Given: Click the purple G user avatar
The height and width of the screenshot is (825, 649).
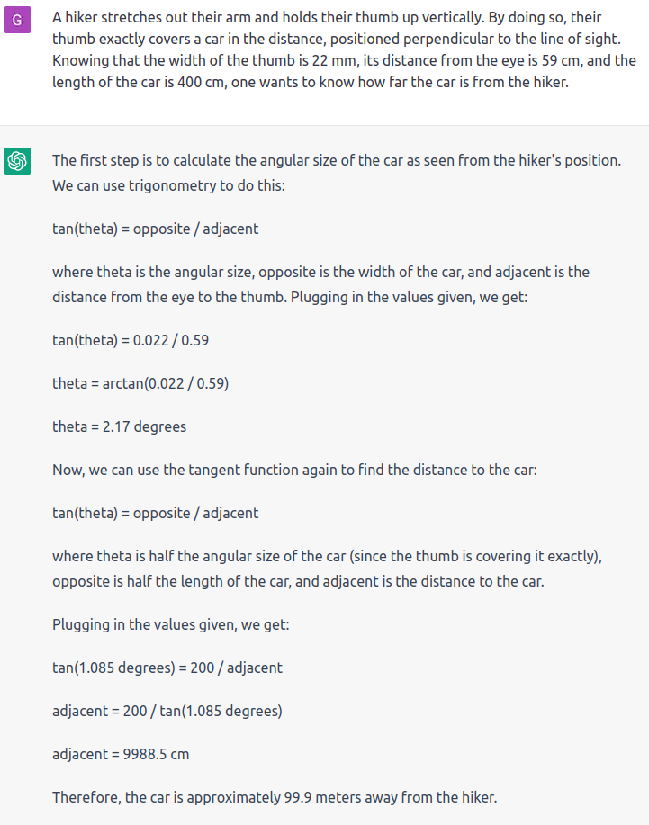Looking at the screenshot, I should tap(17, 20).
